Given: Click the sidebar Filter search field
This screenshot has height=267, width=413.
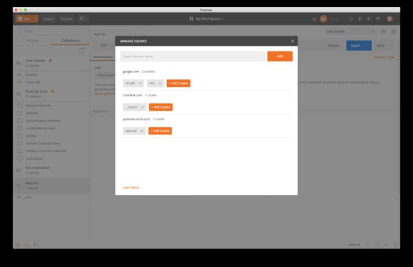Looking at the screenshot, I should (51, 31).
